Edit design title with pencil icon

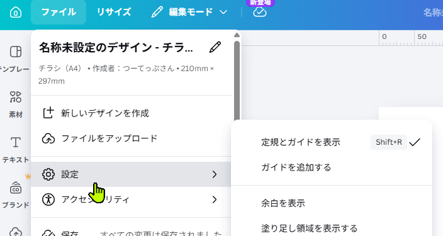pyautogui.click(x=215, y=47)
